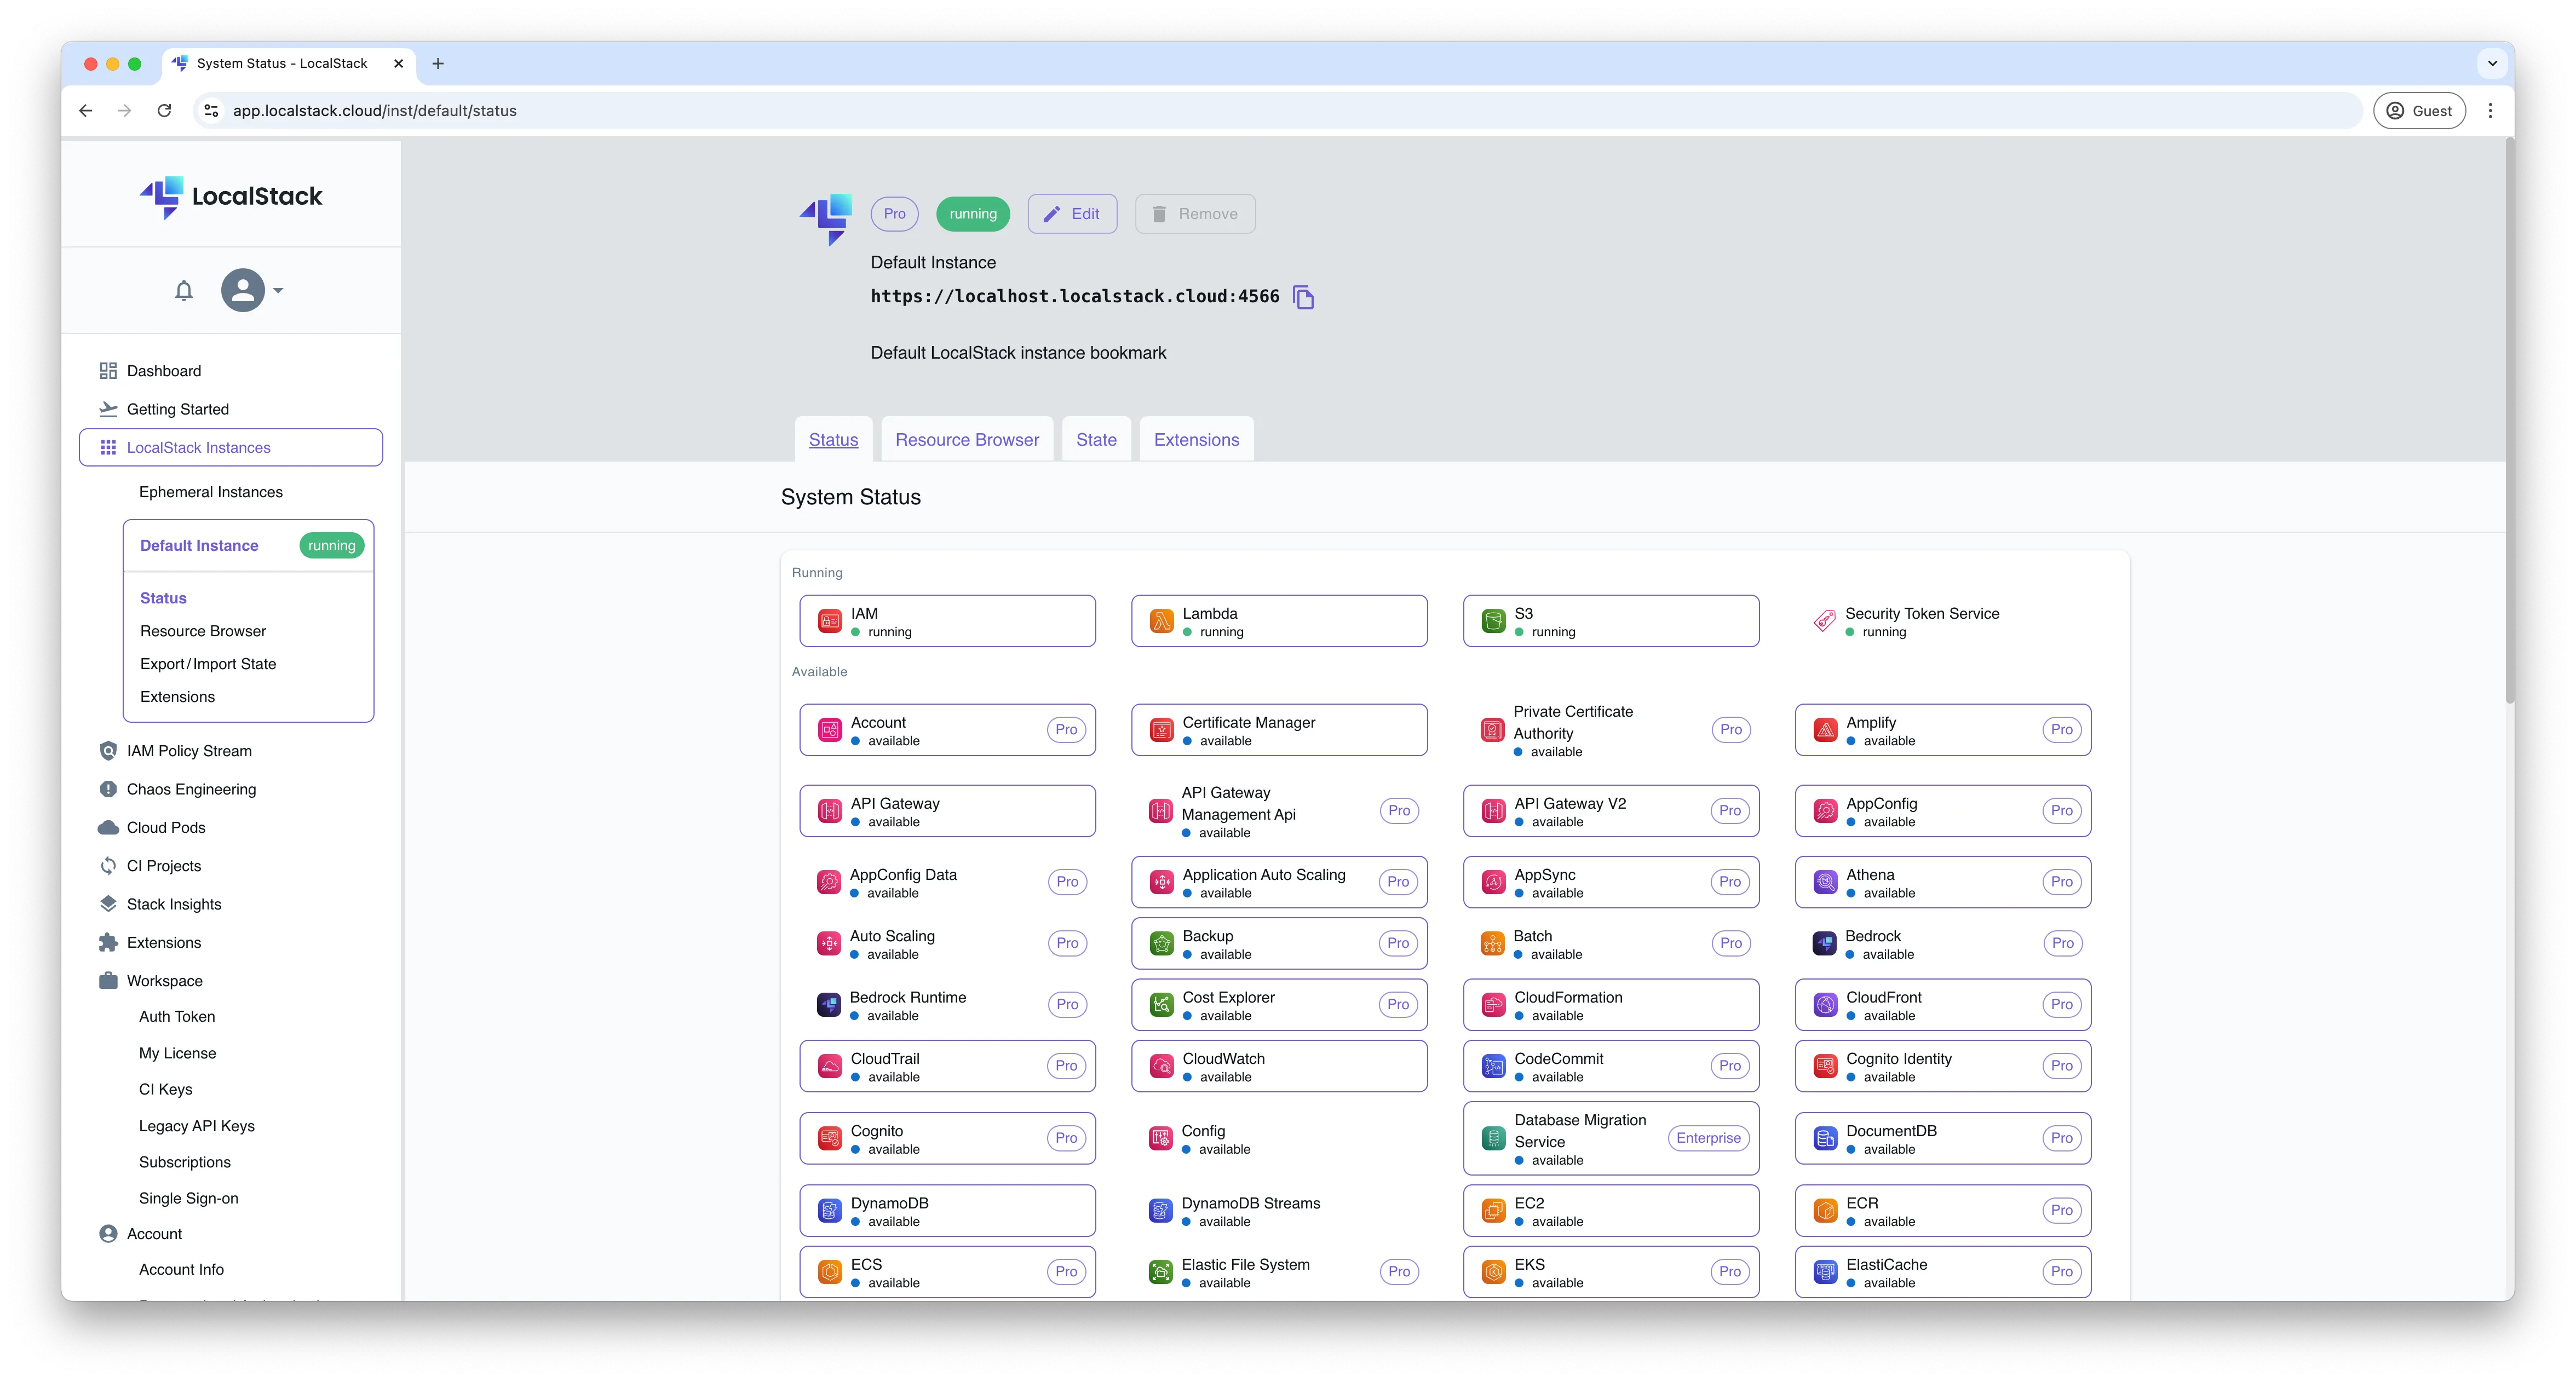Click the Edit button
Viewport: 2576px width, 1382px height.
(1072, 213)
